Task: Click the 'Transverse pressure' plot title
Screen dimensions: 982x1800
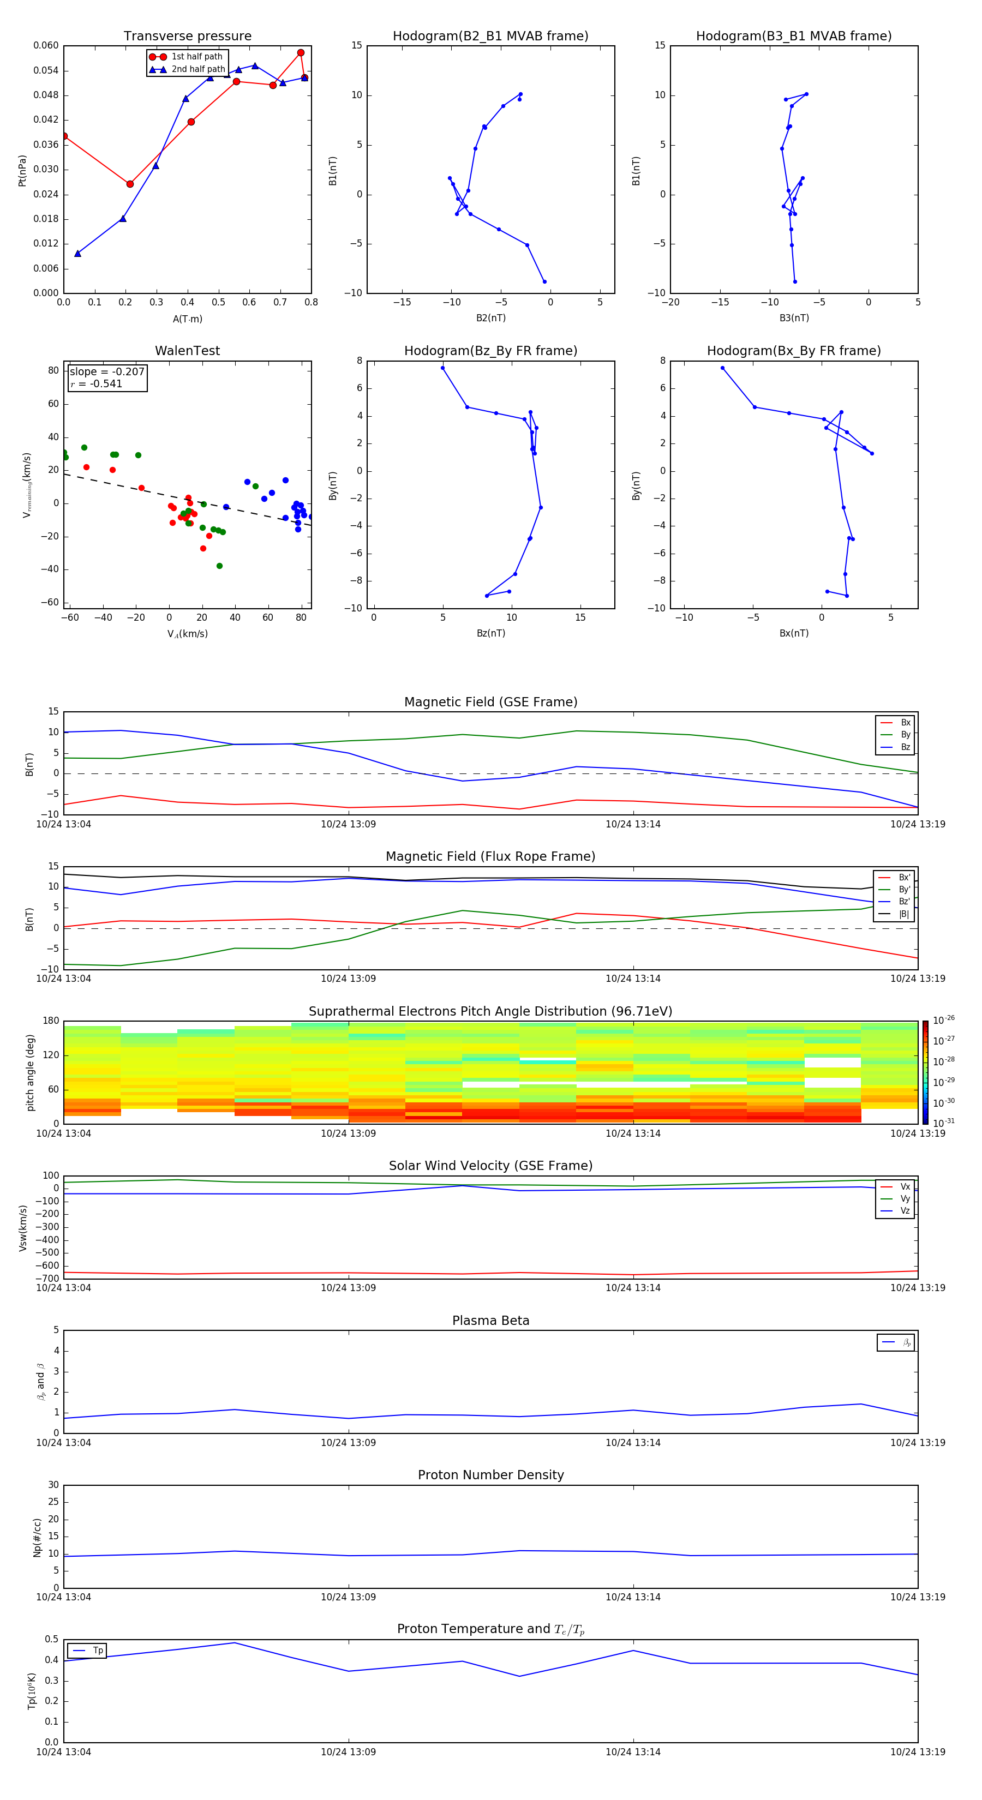Action: (x=187, y=37)
